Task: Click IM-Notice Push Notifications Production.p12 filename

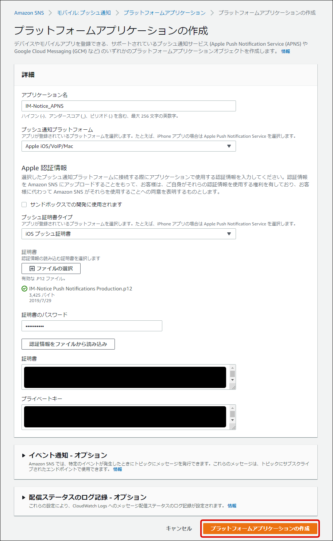Action: (x=81, y=289)
